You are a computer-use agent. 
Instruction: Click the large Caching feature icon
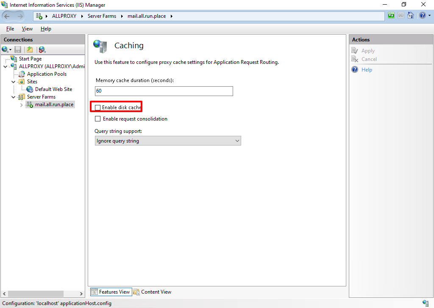100,46
